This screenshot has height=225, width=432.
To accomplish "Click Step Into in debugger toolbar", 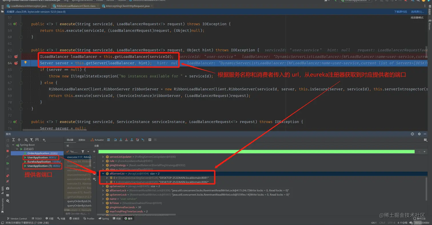I will tap(121, 140).
